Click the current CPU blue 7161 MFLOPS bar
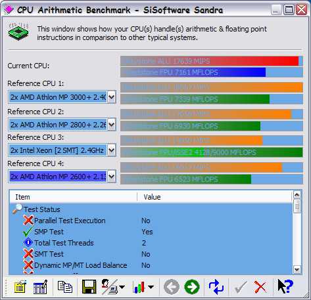This screenshot has height=300, width=311. coord(193,72)
